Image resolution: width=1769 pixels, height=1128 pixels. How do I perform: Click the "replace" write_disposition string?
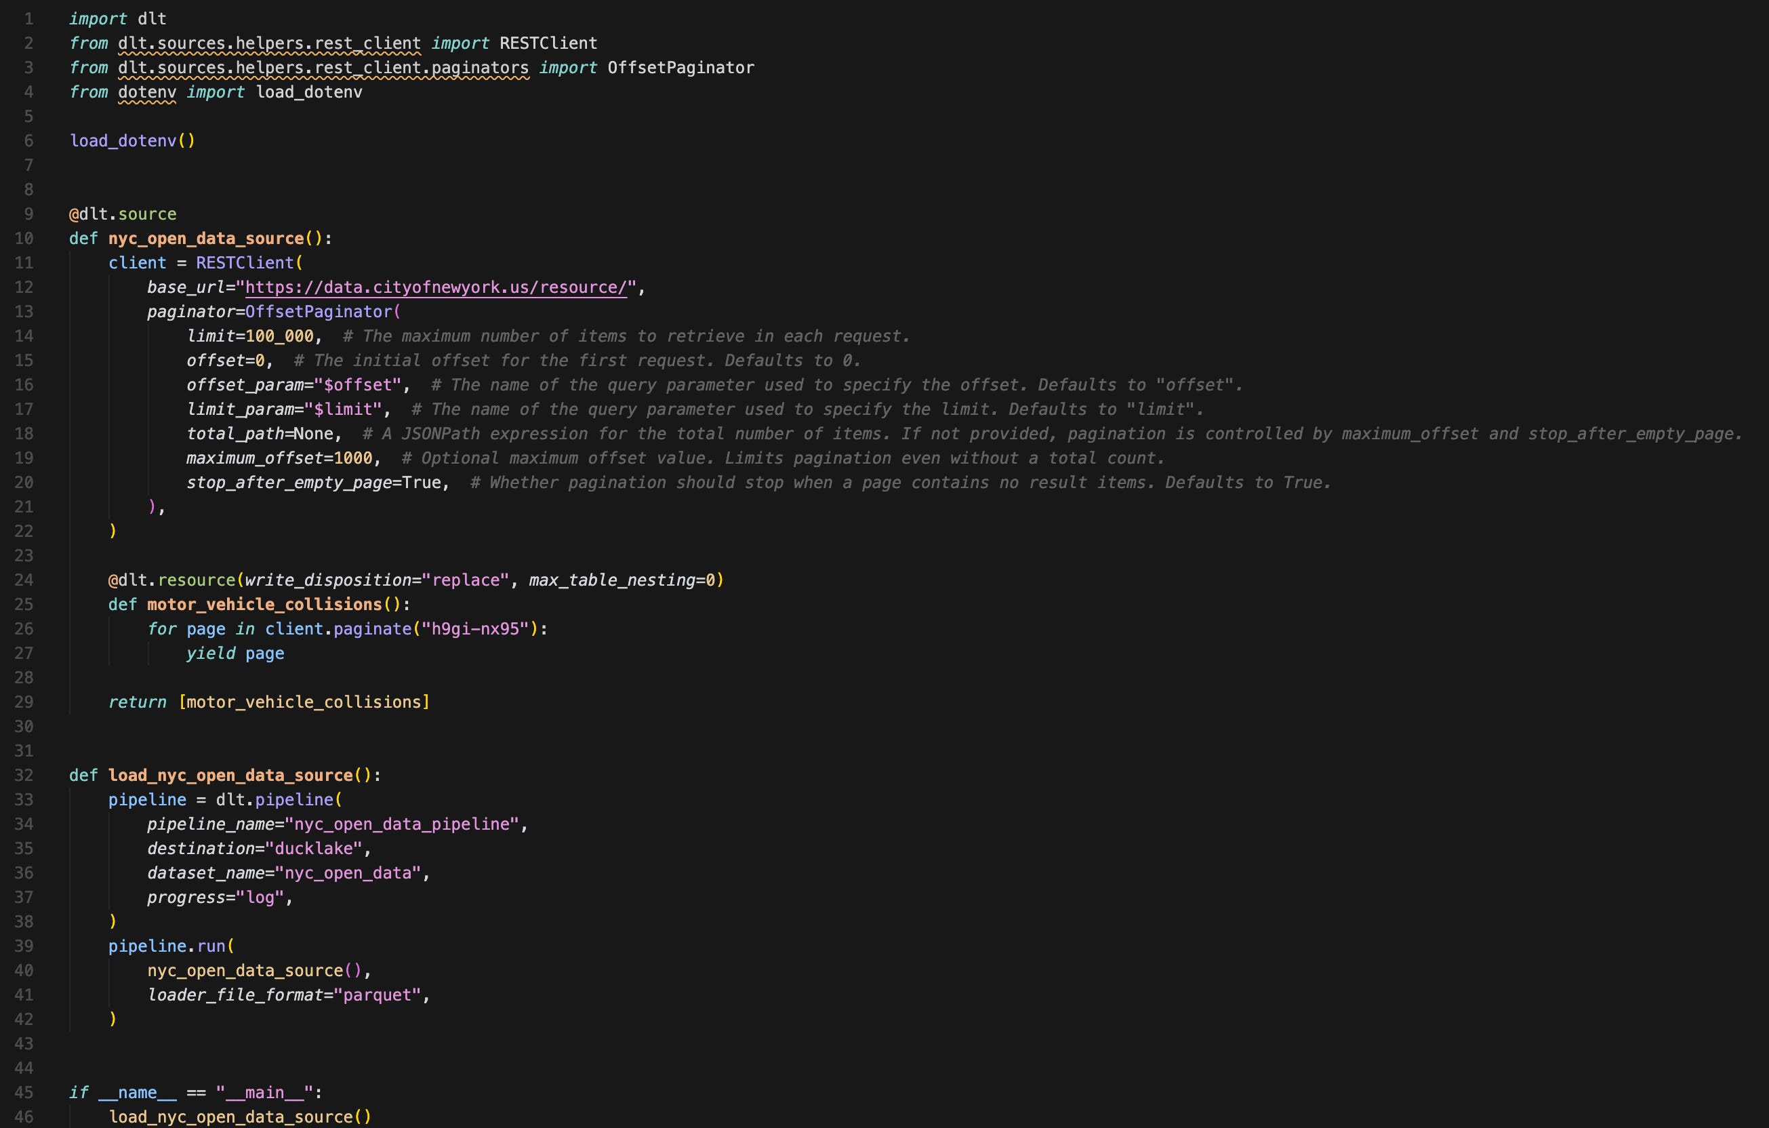click(465, 580)
